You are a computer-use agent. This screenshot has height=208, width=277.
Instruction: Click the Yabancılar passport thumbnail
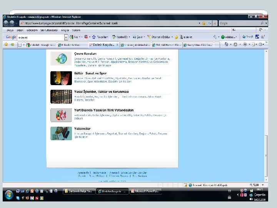tap(61, 134)
